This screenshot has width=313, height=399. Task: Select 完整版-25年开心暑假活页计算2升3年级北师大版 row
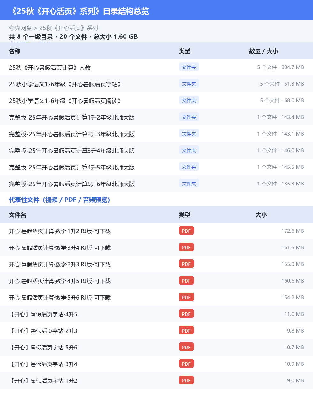click(x=156, y=134)
